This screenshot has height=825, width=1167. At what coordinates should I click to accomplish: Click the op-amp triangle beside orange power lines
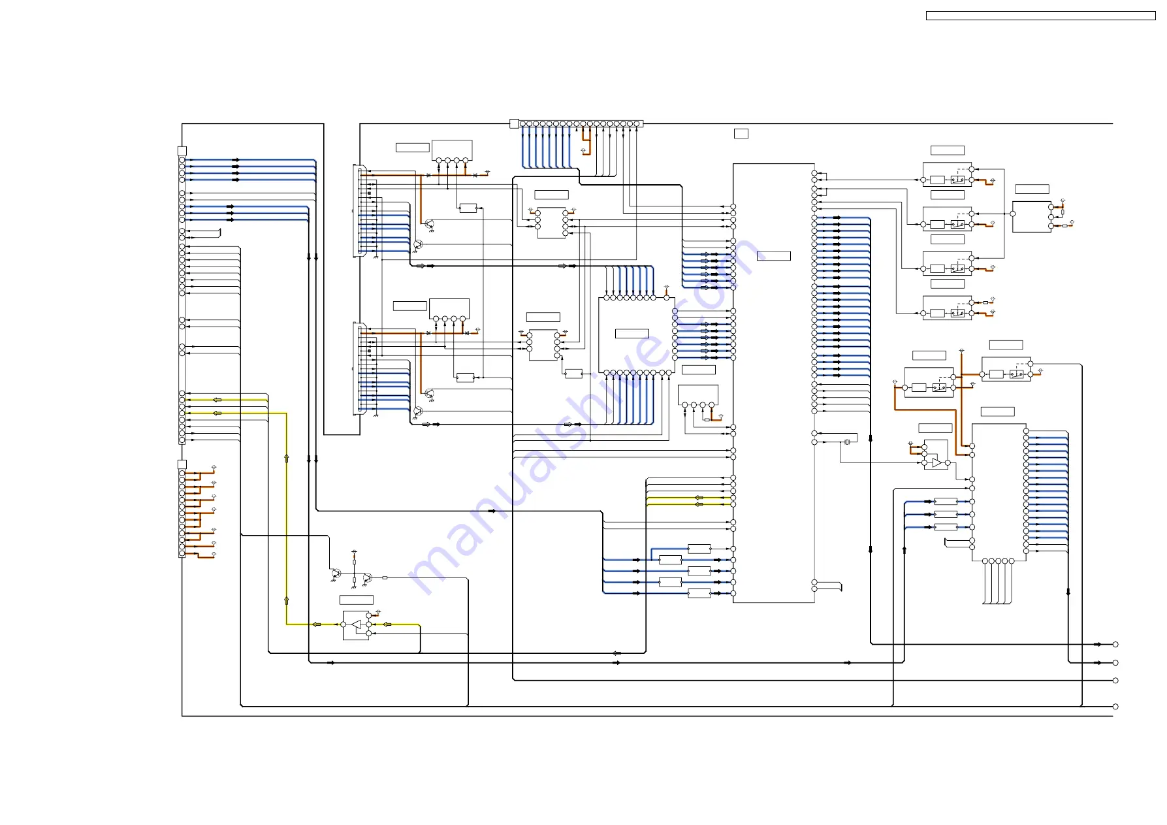[937, 462]
